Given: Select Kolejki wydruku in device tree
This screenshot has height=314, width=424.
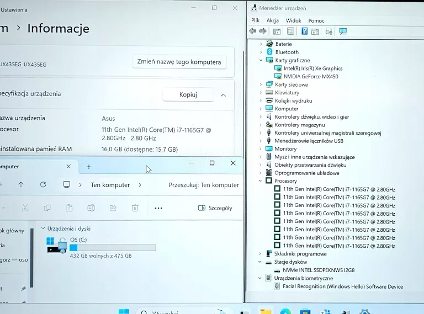Looking at the screenshot, I should click(293, 101).
